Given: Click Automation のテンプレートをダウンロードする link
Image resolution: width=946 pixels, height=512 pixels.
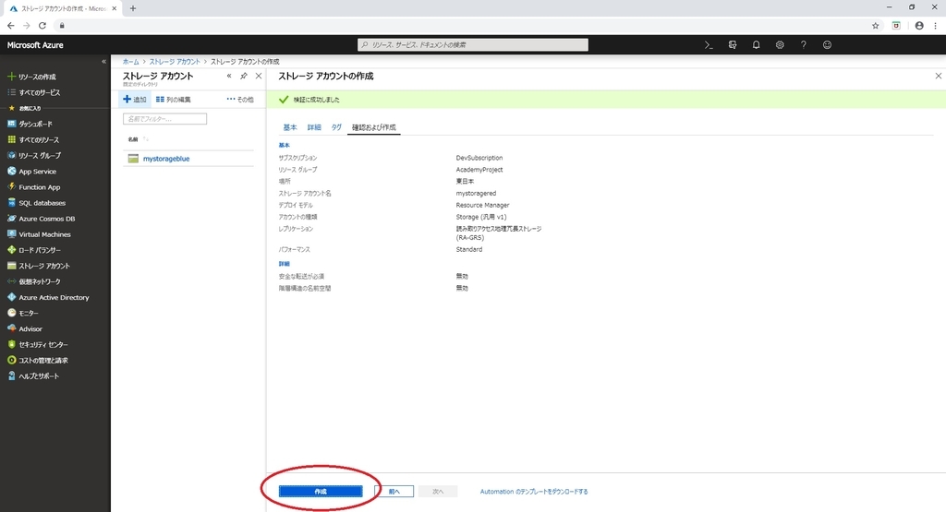Looking at the screenshot, I should (x=534, y=492).
